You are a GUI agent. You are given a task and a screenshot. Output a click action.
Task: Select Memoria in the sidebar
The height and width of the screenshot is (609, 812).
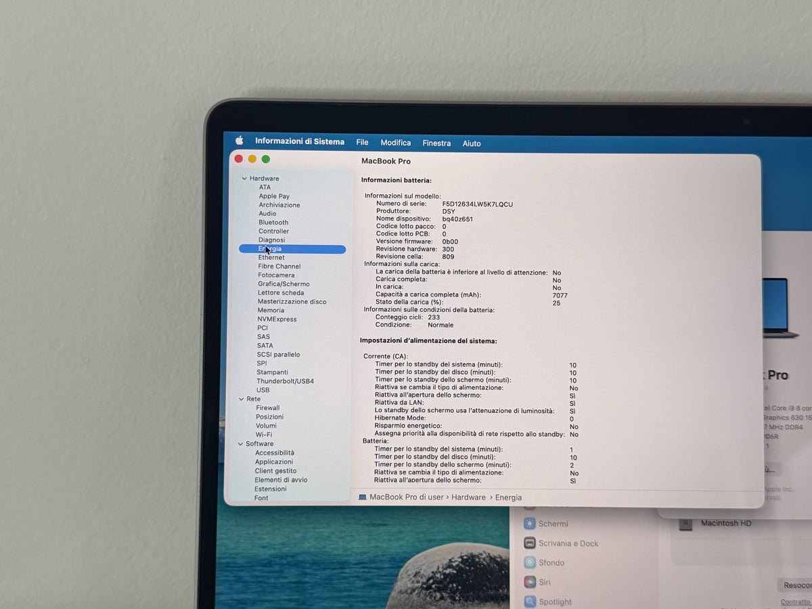[271, 311]
